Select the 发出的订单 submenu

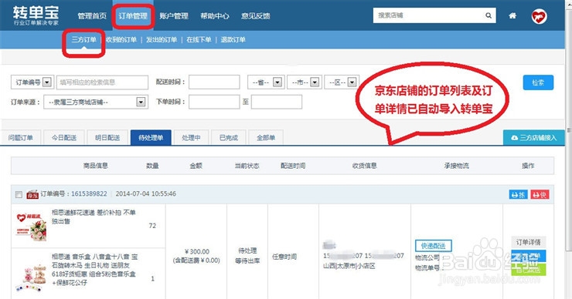tap(162, 39)
